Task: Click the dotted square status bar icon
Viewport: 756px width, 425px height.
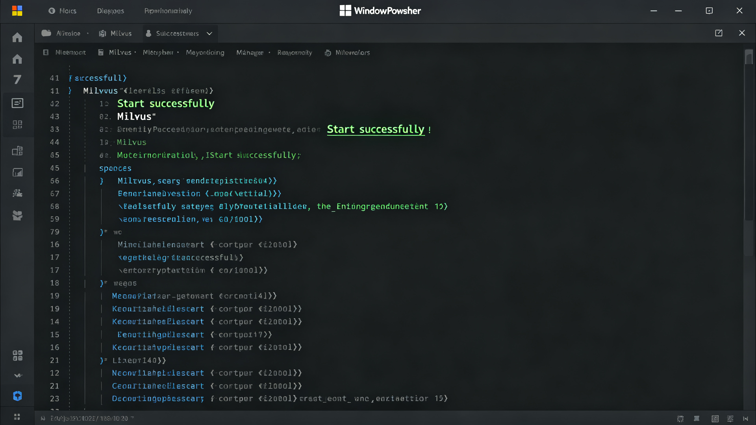Action: (x=680, y=419)
